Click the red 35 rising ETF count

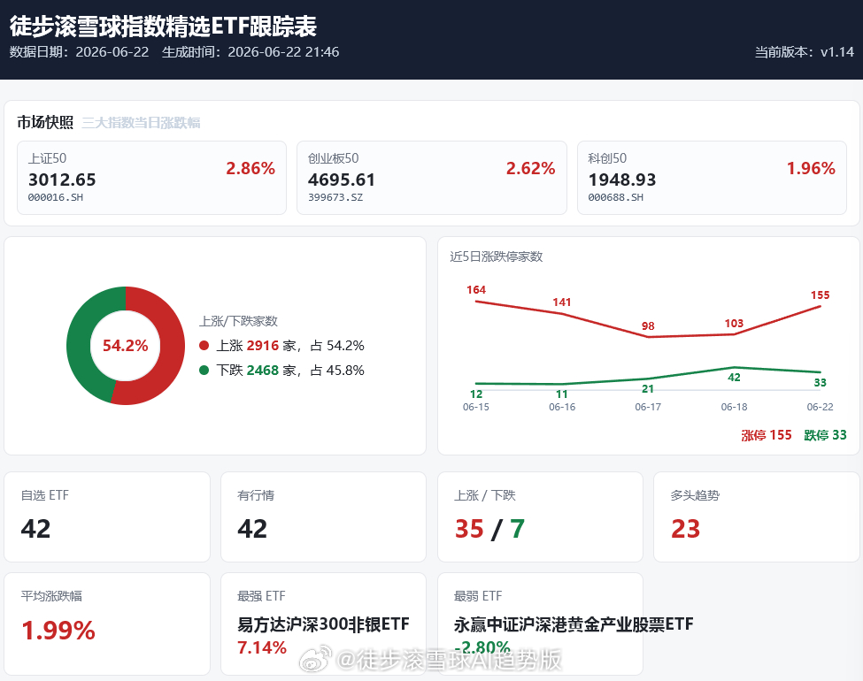pyautogui.click(x=469, y=529)
